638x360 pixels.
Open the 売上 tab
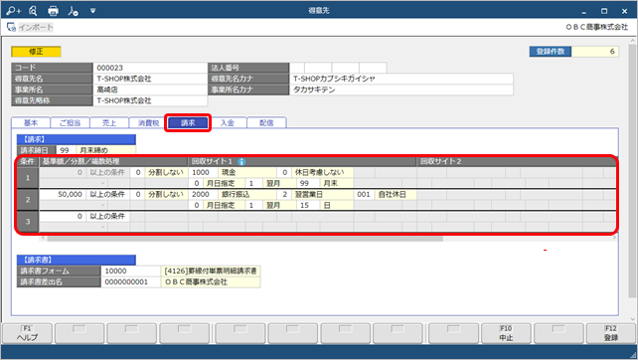tap(109, 122)
